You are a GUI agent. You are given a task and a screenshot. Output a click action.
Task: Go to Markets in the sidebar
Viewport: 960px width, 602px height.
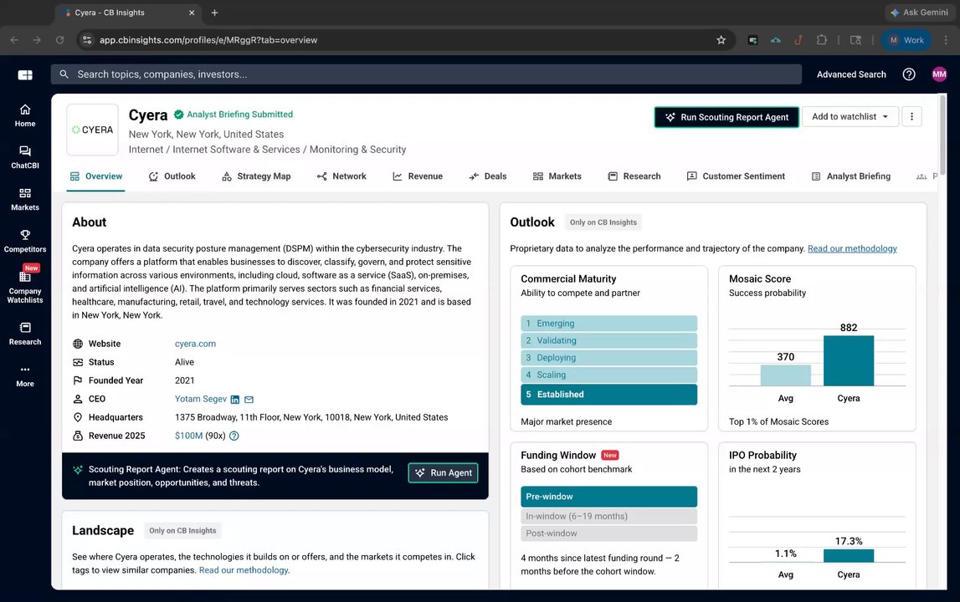[25, 199]
